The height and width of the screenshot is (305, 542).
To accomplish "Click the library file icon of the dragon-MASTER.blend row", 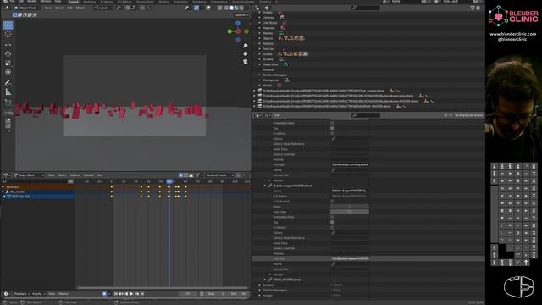I will click(x=260, y=101).
